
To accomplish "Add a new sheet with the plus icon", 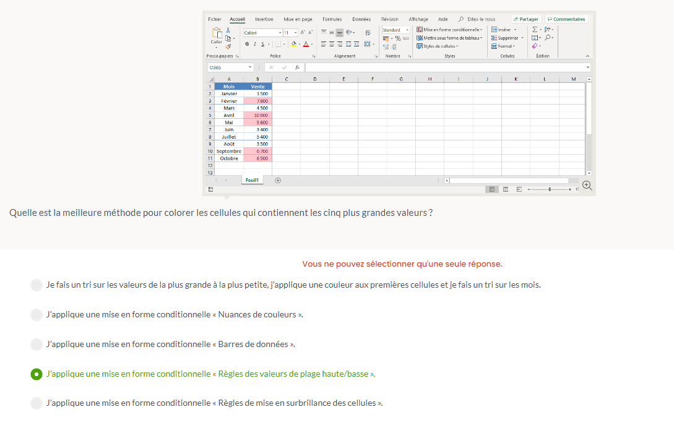I will 278,181.
